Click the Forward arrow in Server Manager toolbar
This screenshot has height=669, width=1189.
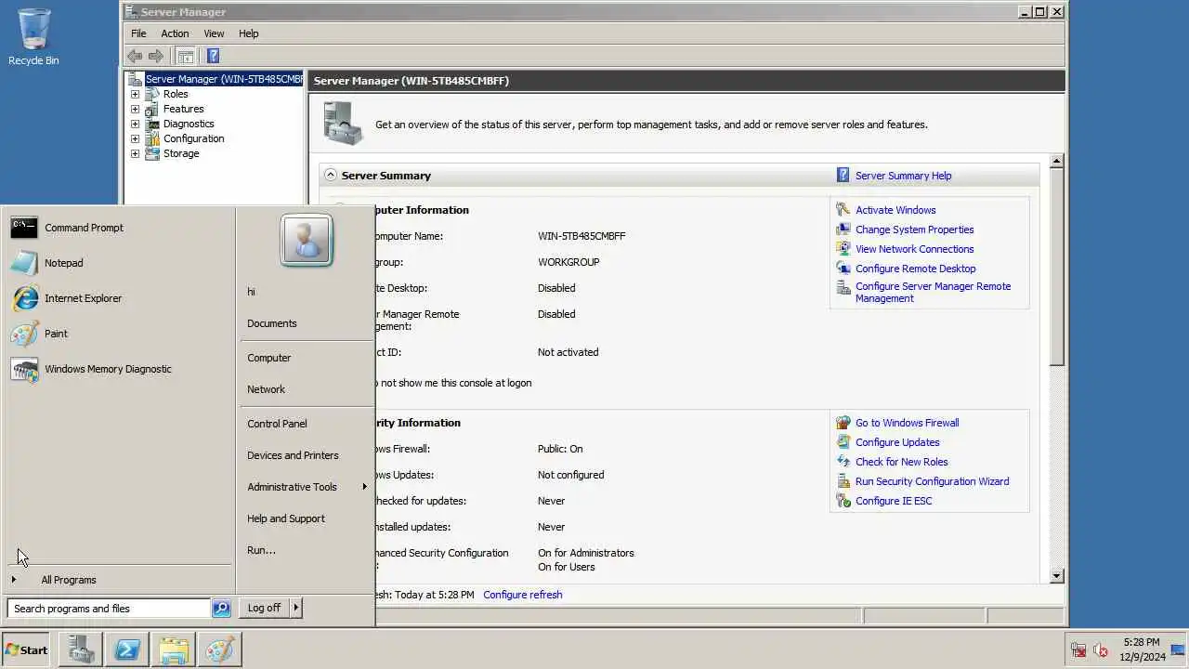156,56
